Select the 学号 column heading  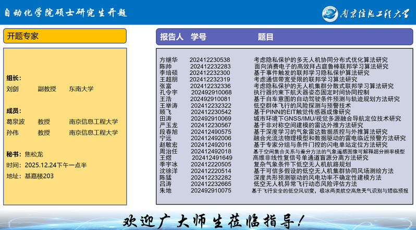(199, 37)
